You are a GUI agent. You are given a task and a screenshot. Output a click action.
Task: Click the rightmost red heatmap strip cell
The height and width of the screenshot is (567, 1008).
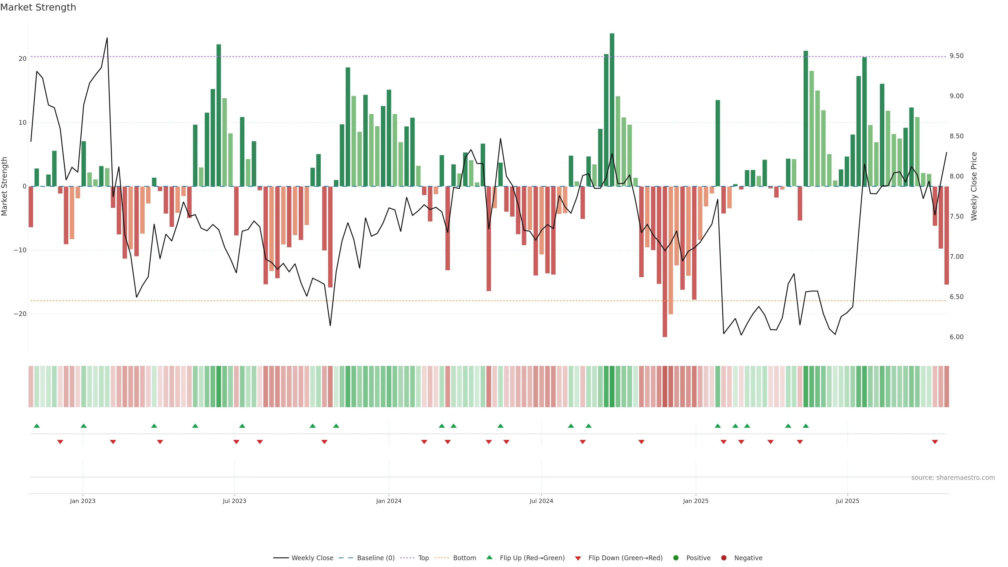tap(947, 387)
